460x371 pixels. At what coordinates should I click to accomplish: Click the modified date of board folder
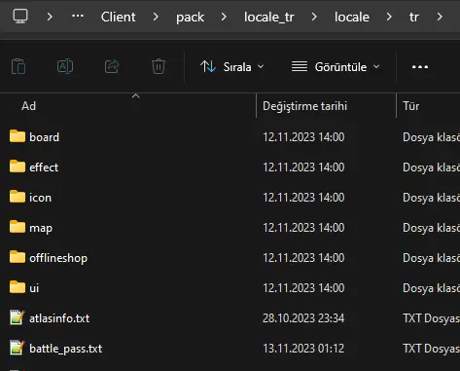[x=303, y=137]
